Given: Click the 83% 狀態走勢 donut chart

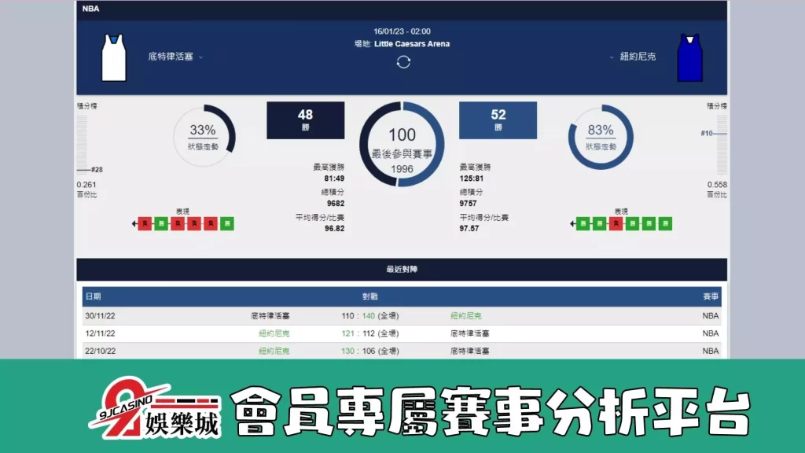Looking at the screenshot, I should pyautogui.click(x=601, y=135).
